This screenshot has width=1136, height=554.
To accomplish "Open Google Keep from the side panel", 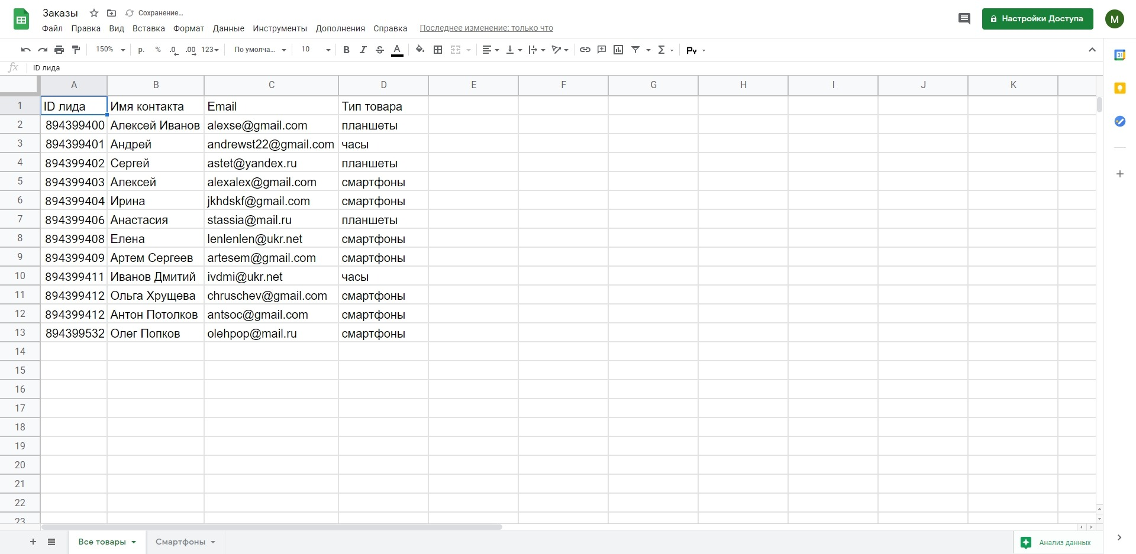I will pos(1120,88).
